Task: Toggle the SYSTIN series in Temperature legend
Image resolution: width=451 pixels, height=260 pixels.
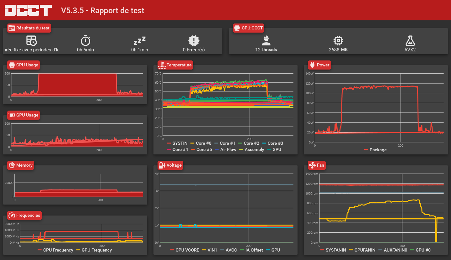Action: [177, 143]
